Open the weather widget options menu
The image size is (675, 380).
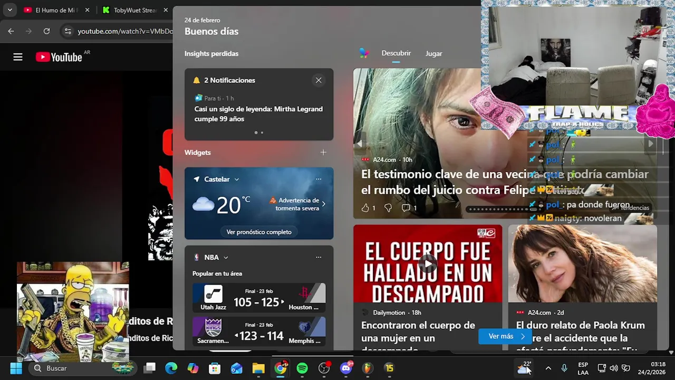pos(319,179)
